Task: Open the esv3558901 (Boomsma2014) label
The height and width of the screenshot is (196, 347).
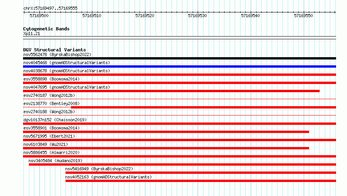Action: pos(51,128)
